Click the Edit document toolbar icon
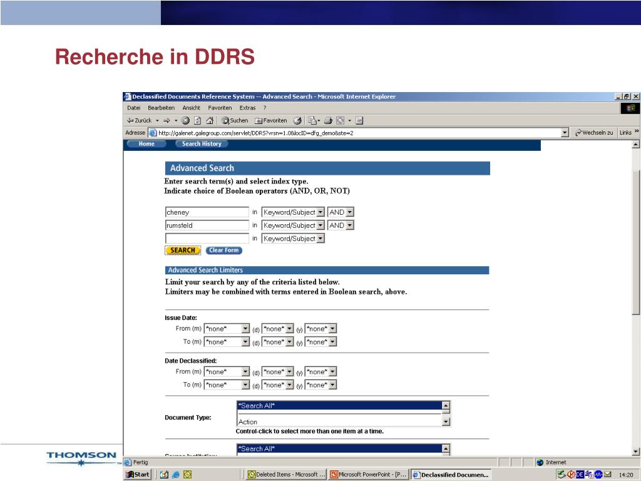This screenshot has width=641, height=481. (359, 121)
